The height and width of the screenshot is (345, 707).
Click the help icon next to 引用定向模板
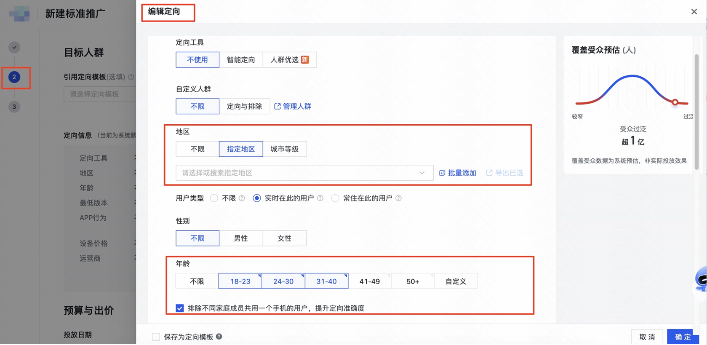[131, 77]
